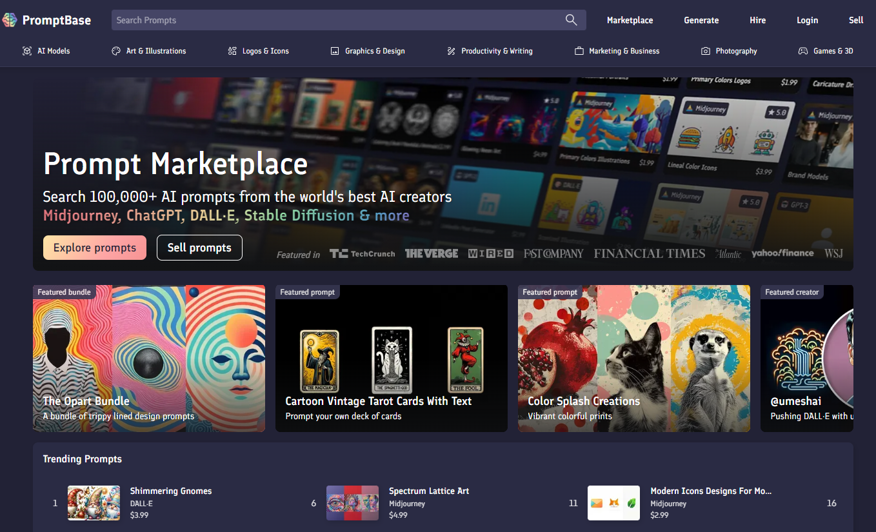The height and width of the screenshot is (532, 876).
Task: Open The Opart Bundle featured card
Action: (x=149, y=359)
